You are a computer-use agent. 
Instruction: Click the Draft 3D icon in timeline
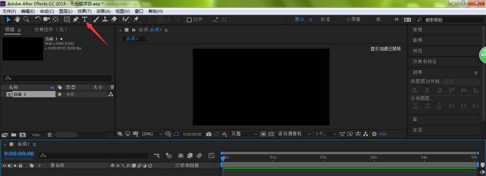[169, 155]
